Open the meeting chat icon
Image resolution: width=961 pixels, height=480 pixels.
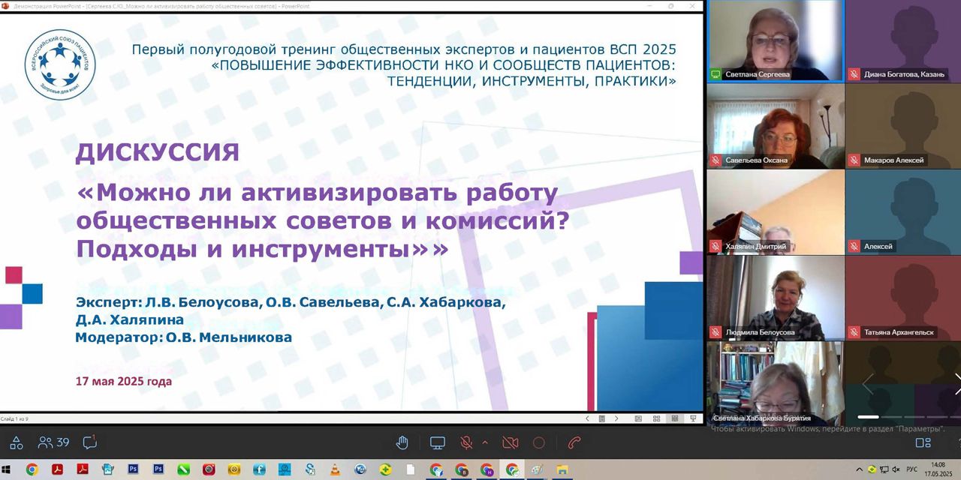click(x=89, y=442)
